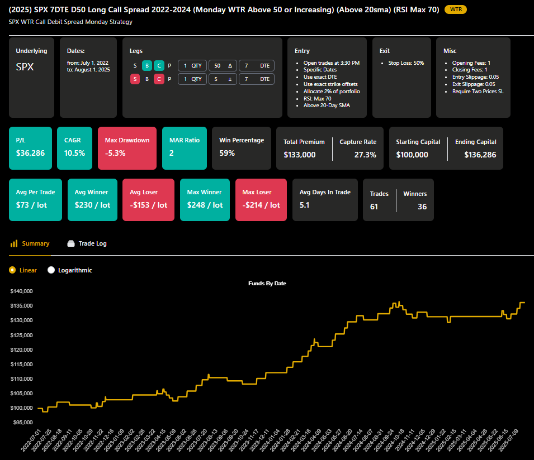The height and width of the screenshot is (460, 534).
Task: Click the Win Percentage 59% card
Action: [242, 148]
